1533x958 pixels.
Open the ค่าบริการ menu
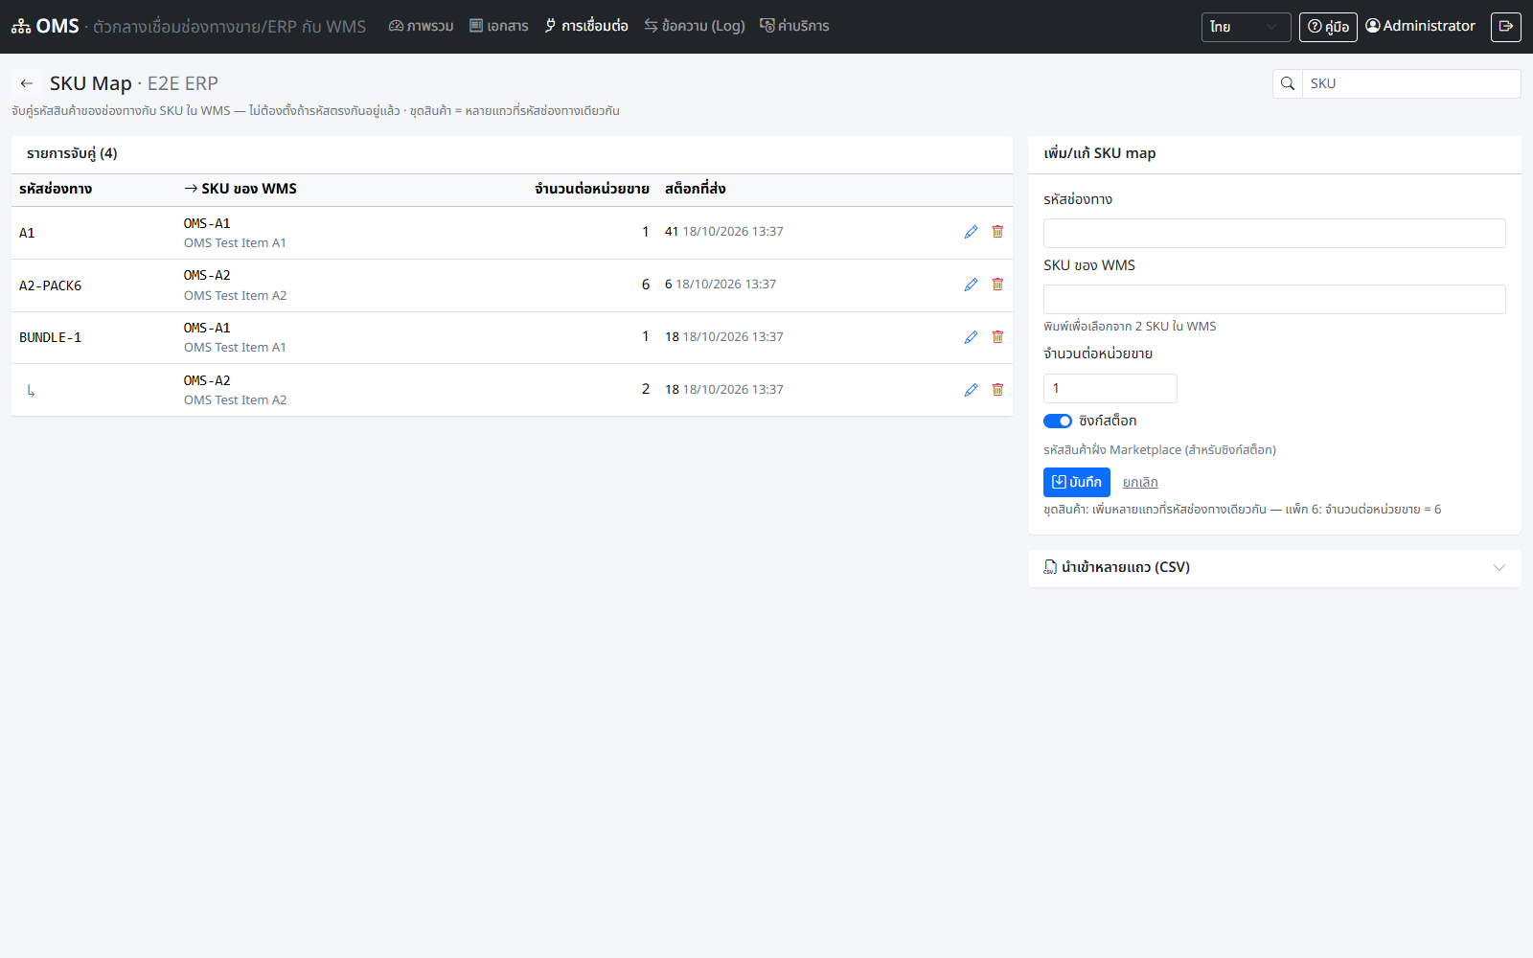point(794,26)
